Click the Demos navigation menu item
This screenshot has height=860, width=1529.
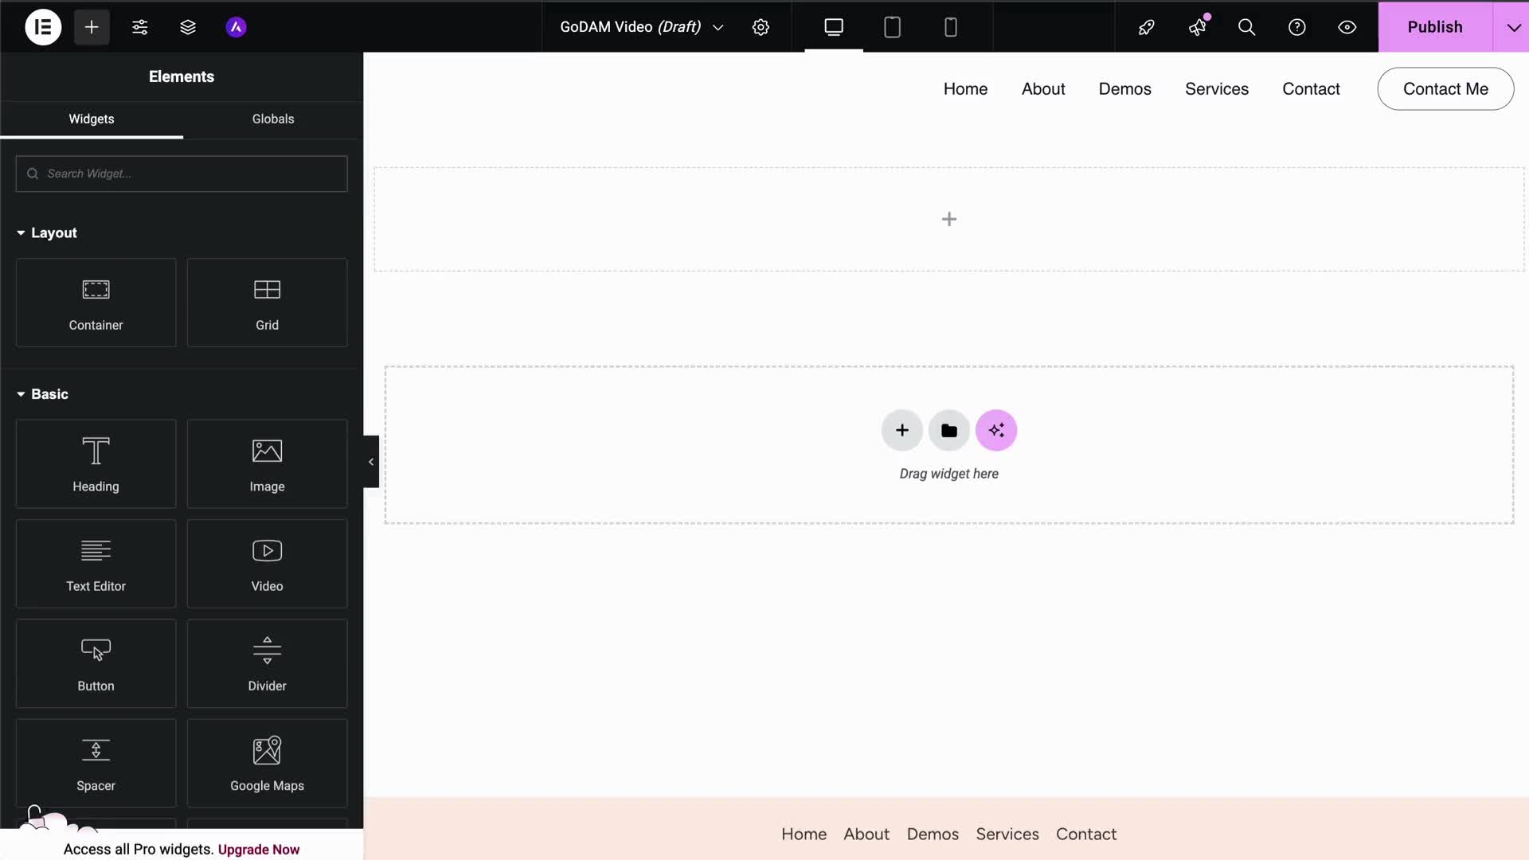tap(1124, 88)
